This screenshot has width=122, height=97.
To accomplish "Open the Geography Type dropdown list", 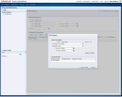I will (x=83, y=44).
